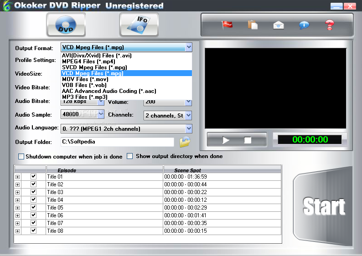Image resolution: width=362 pixels, height=256 pixels.
Task: Click the clipboard paste icon
Action: tap(253, 25)
